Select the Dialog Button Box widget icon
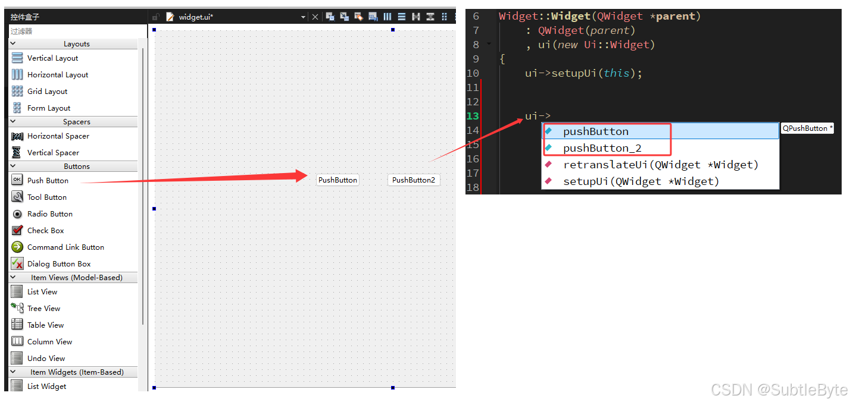The image size is (850, 405). [17, 263]
